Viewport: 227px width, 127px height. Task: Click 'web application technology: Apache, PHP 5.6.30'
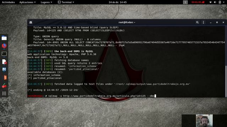[x=62, y=54]
